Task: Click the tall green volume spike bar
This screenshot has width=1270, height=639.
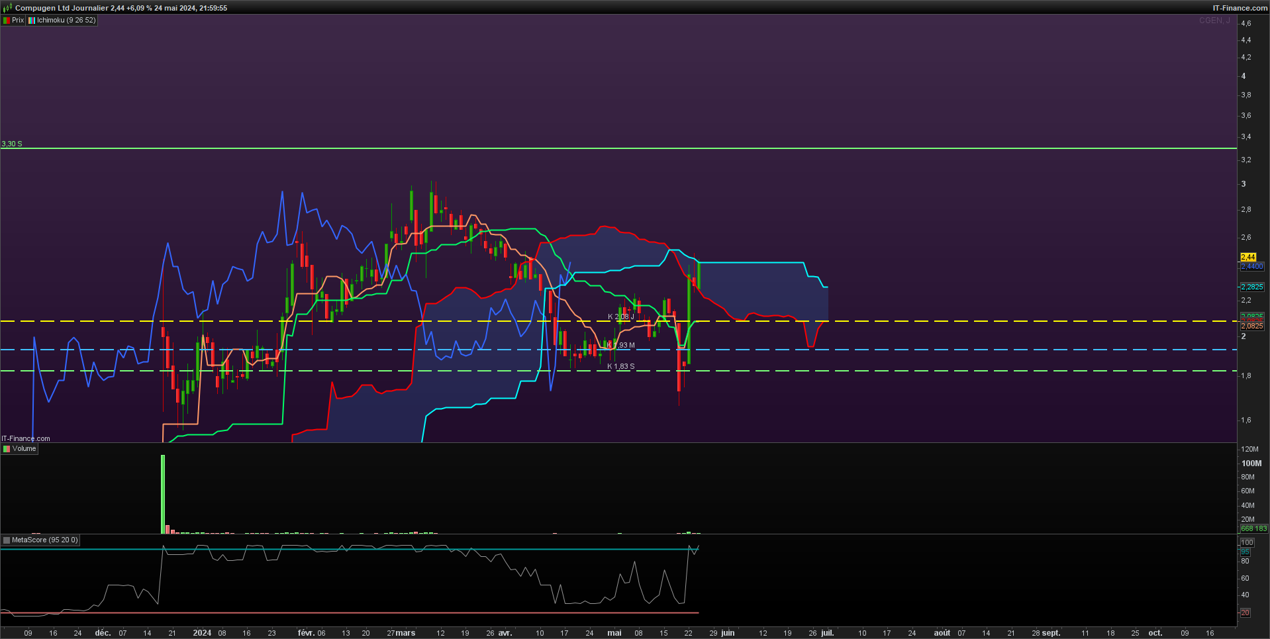Action: (163, 494)
